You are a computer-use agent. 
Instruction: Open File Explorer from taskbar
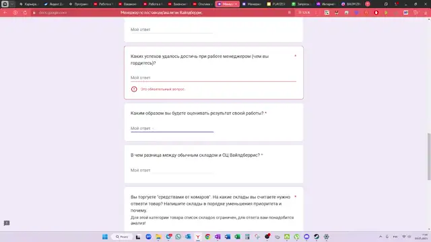(x=158, y=237)
